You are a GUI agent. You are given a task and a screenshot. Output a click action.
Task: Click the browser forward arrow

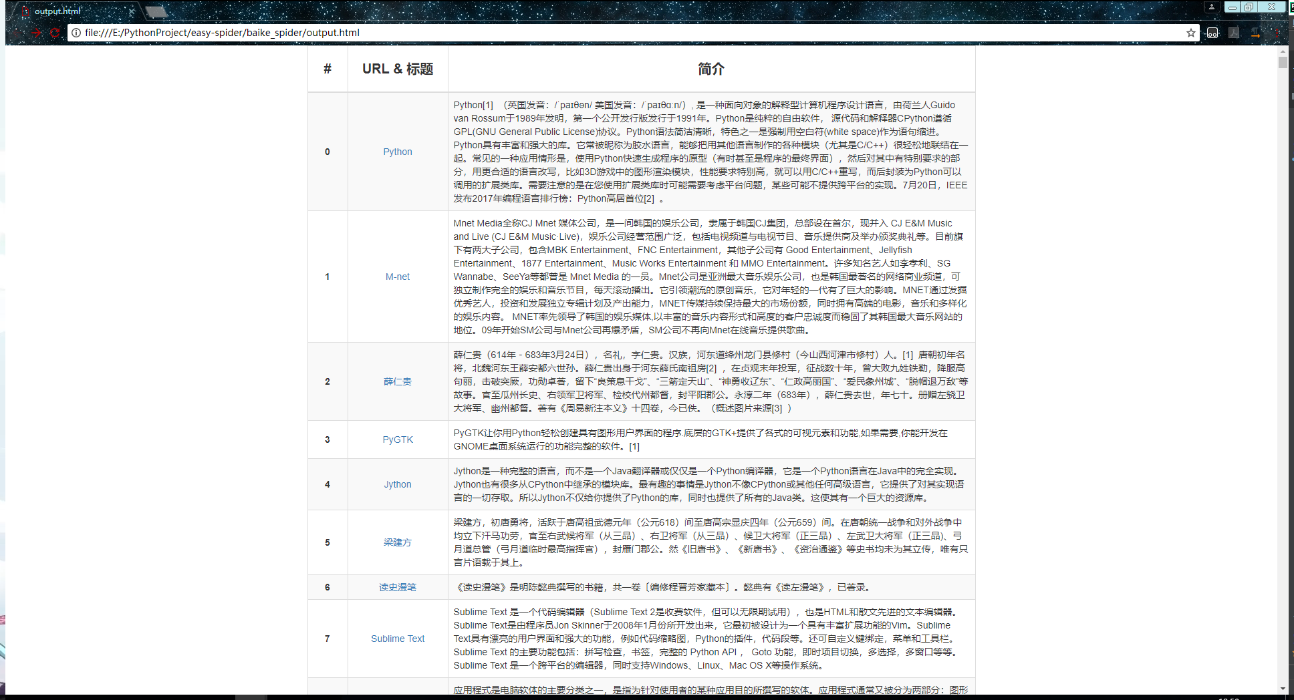pyautogui.click(x=36, y=33)
